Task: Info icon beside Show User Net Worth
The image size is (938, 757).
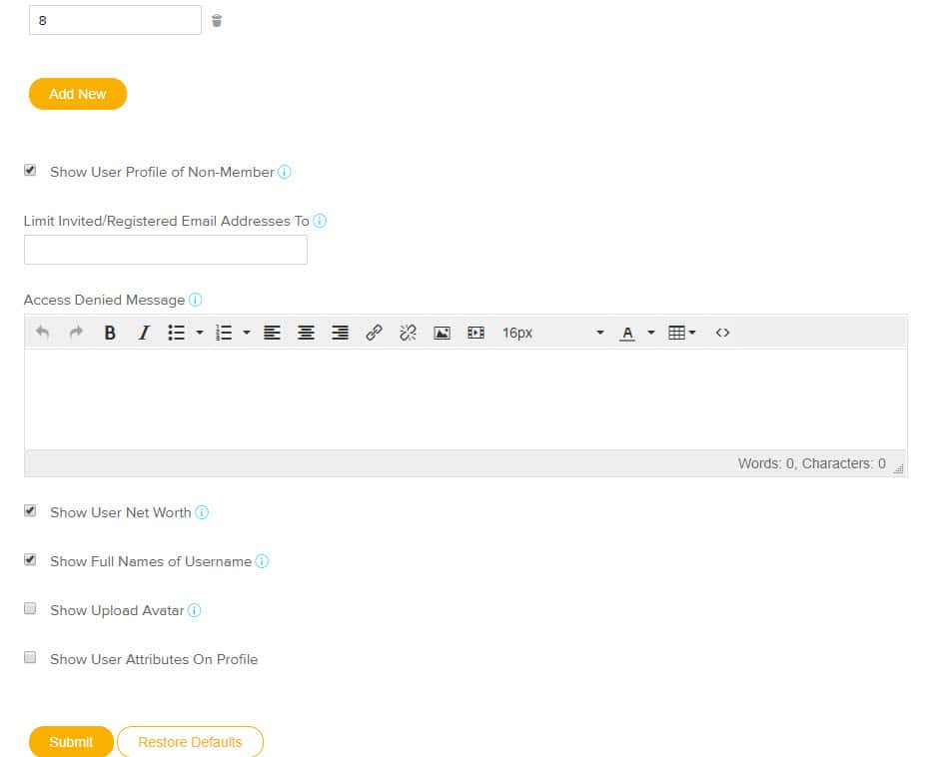Action: point(202,512)
